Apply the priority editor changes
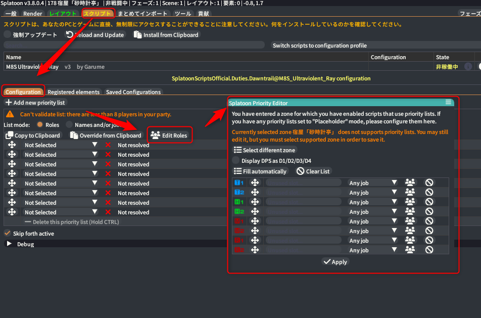This screenshot has height=318, width=481. coord(335,261)
